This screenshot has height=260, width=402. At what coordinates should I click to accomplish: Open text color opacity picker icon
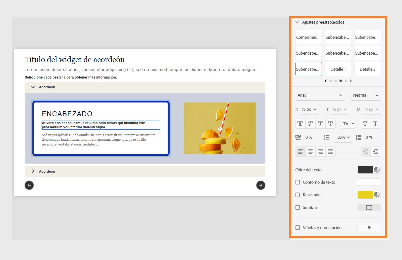[x=377, y=170]
